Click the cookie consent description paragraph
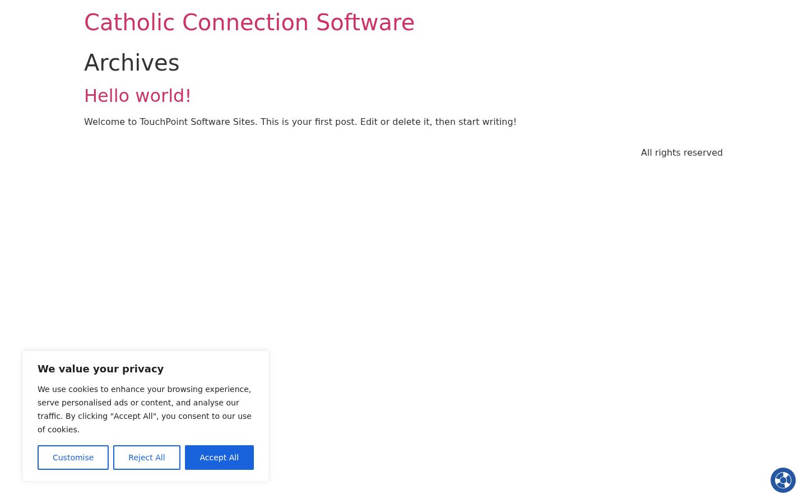Screen dimensions: 807x504 [145, 409]
